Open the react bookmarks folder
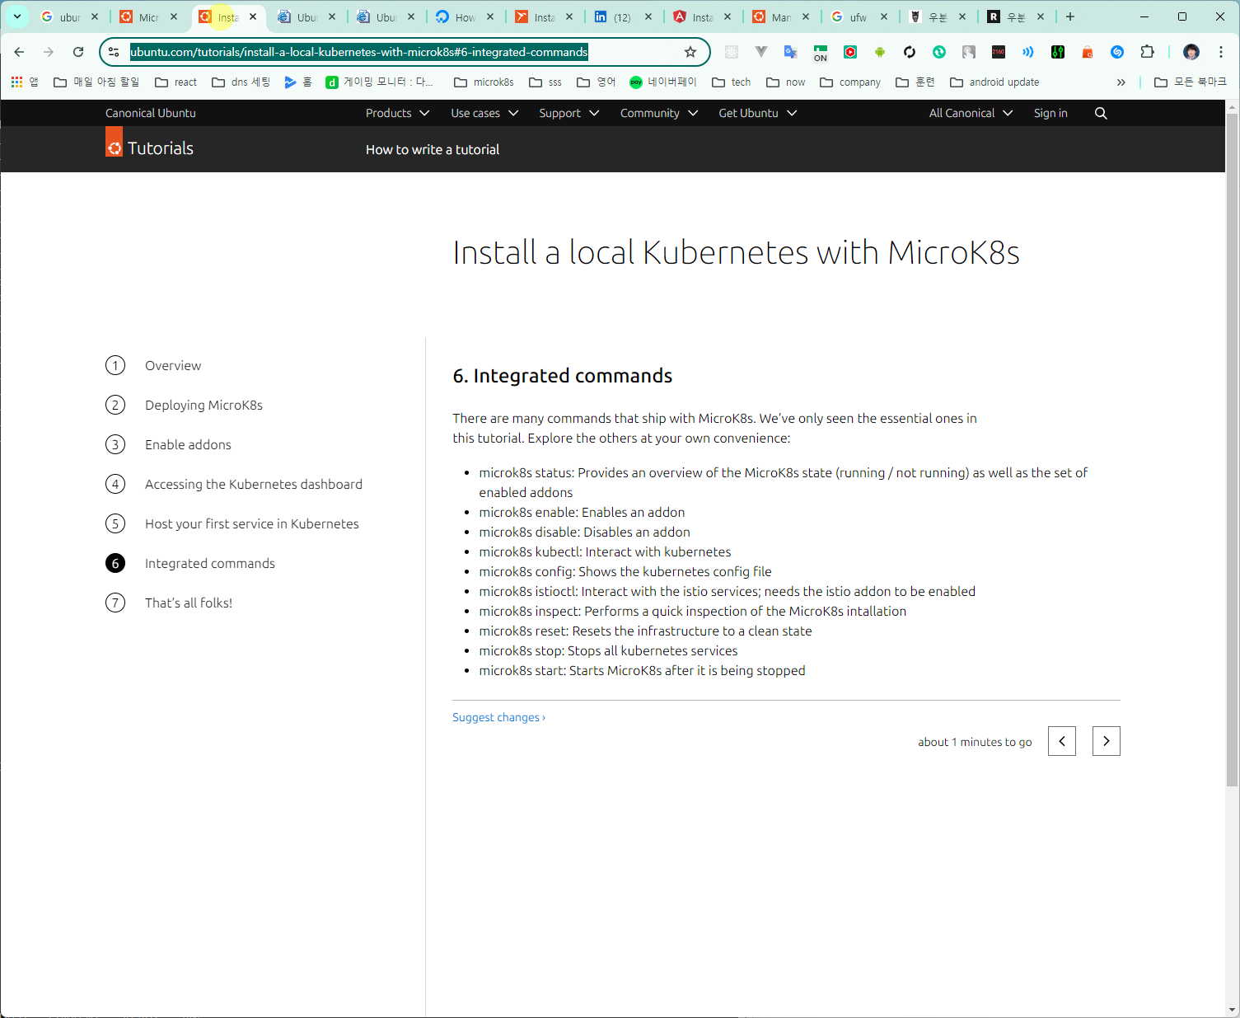The height and width of the screenshot is (1018, 1240). click(x=176, y=82)
